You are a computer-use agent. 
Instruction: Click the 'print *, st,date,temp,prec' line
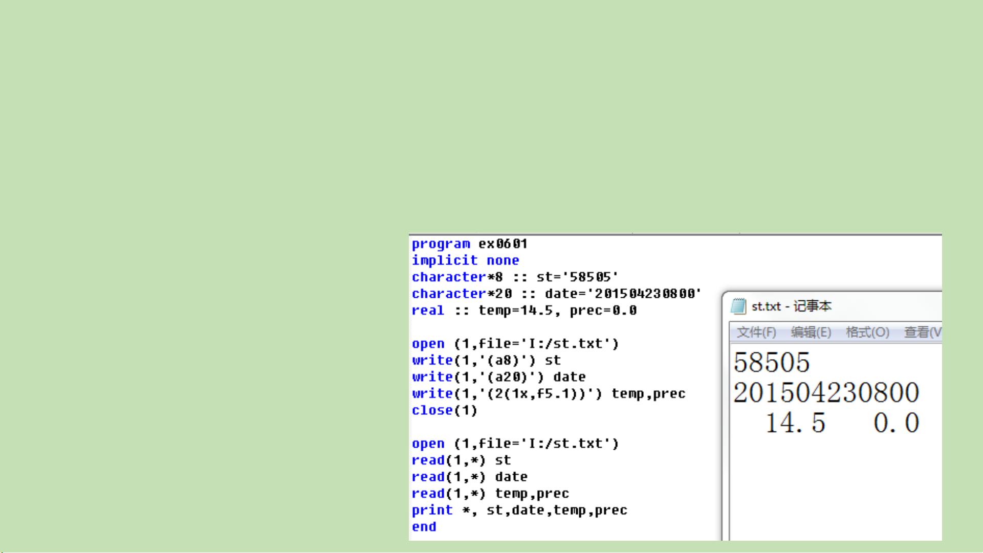pos(519,511)
